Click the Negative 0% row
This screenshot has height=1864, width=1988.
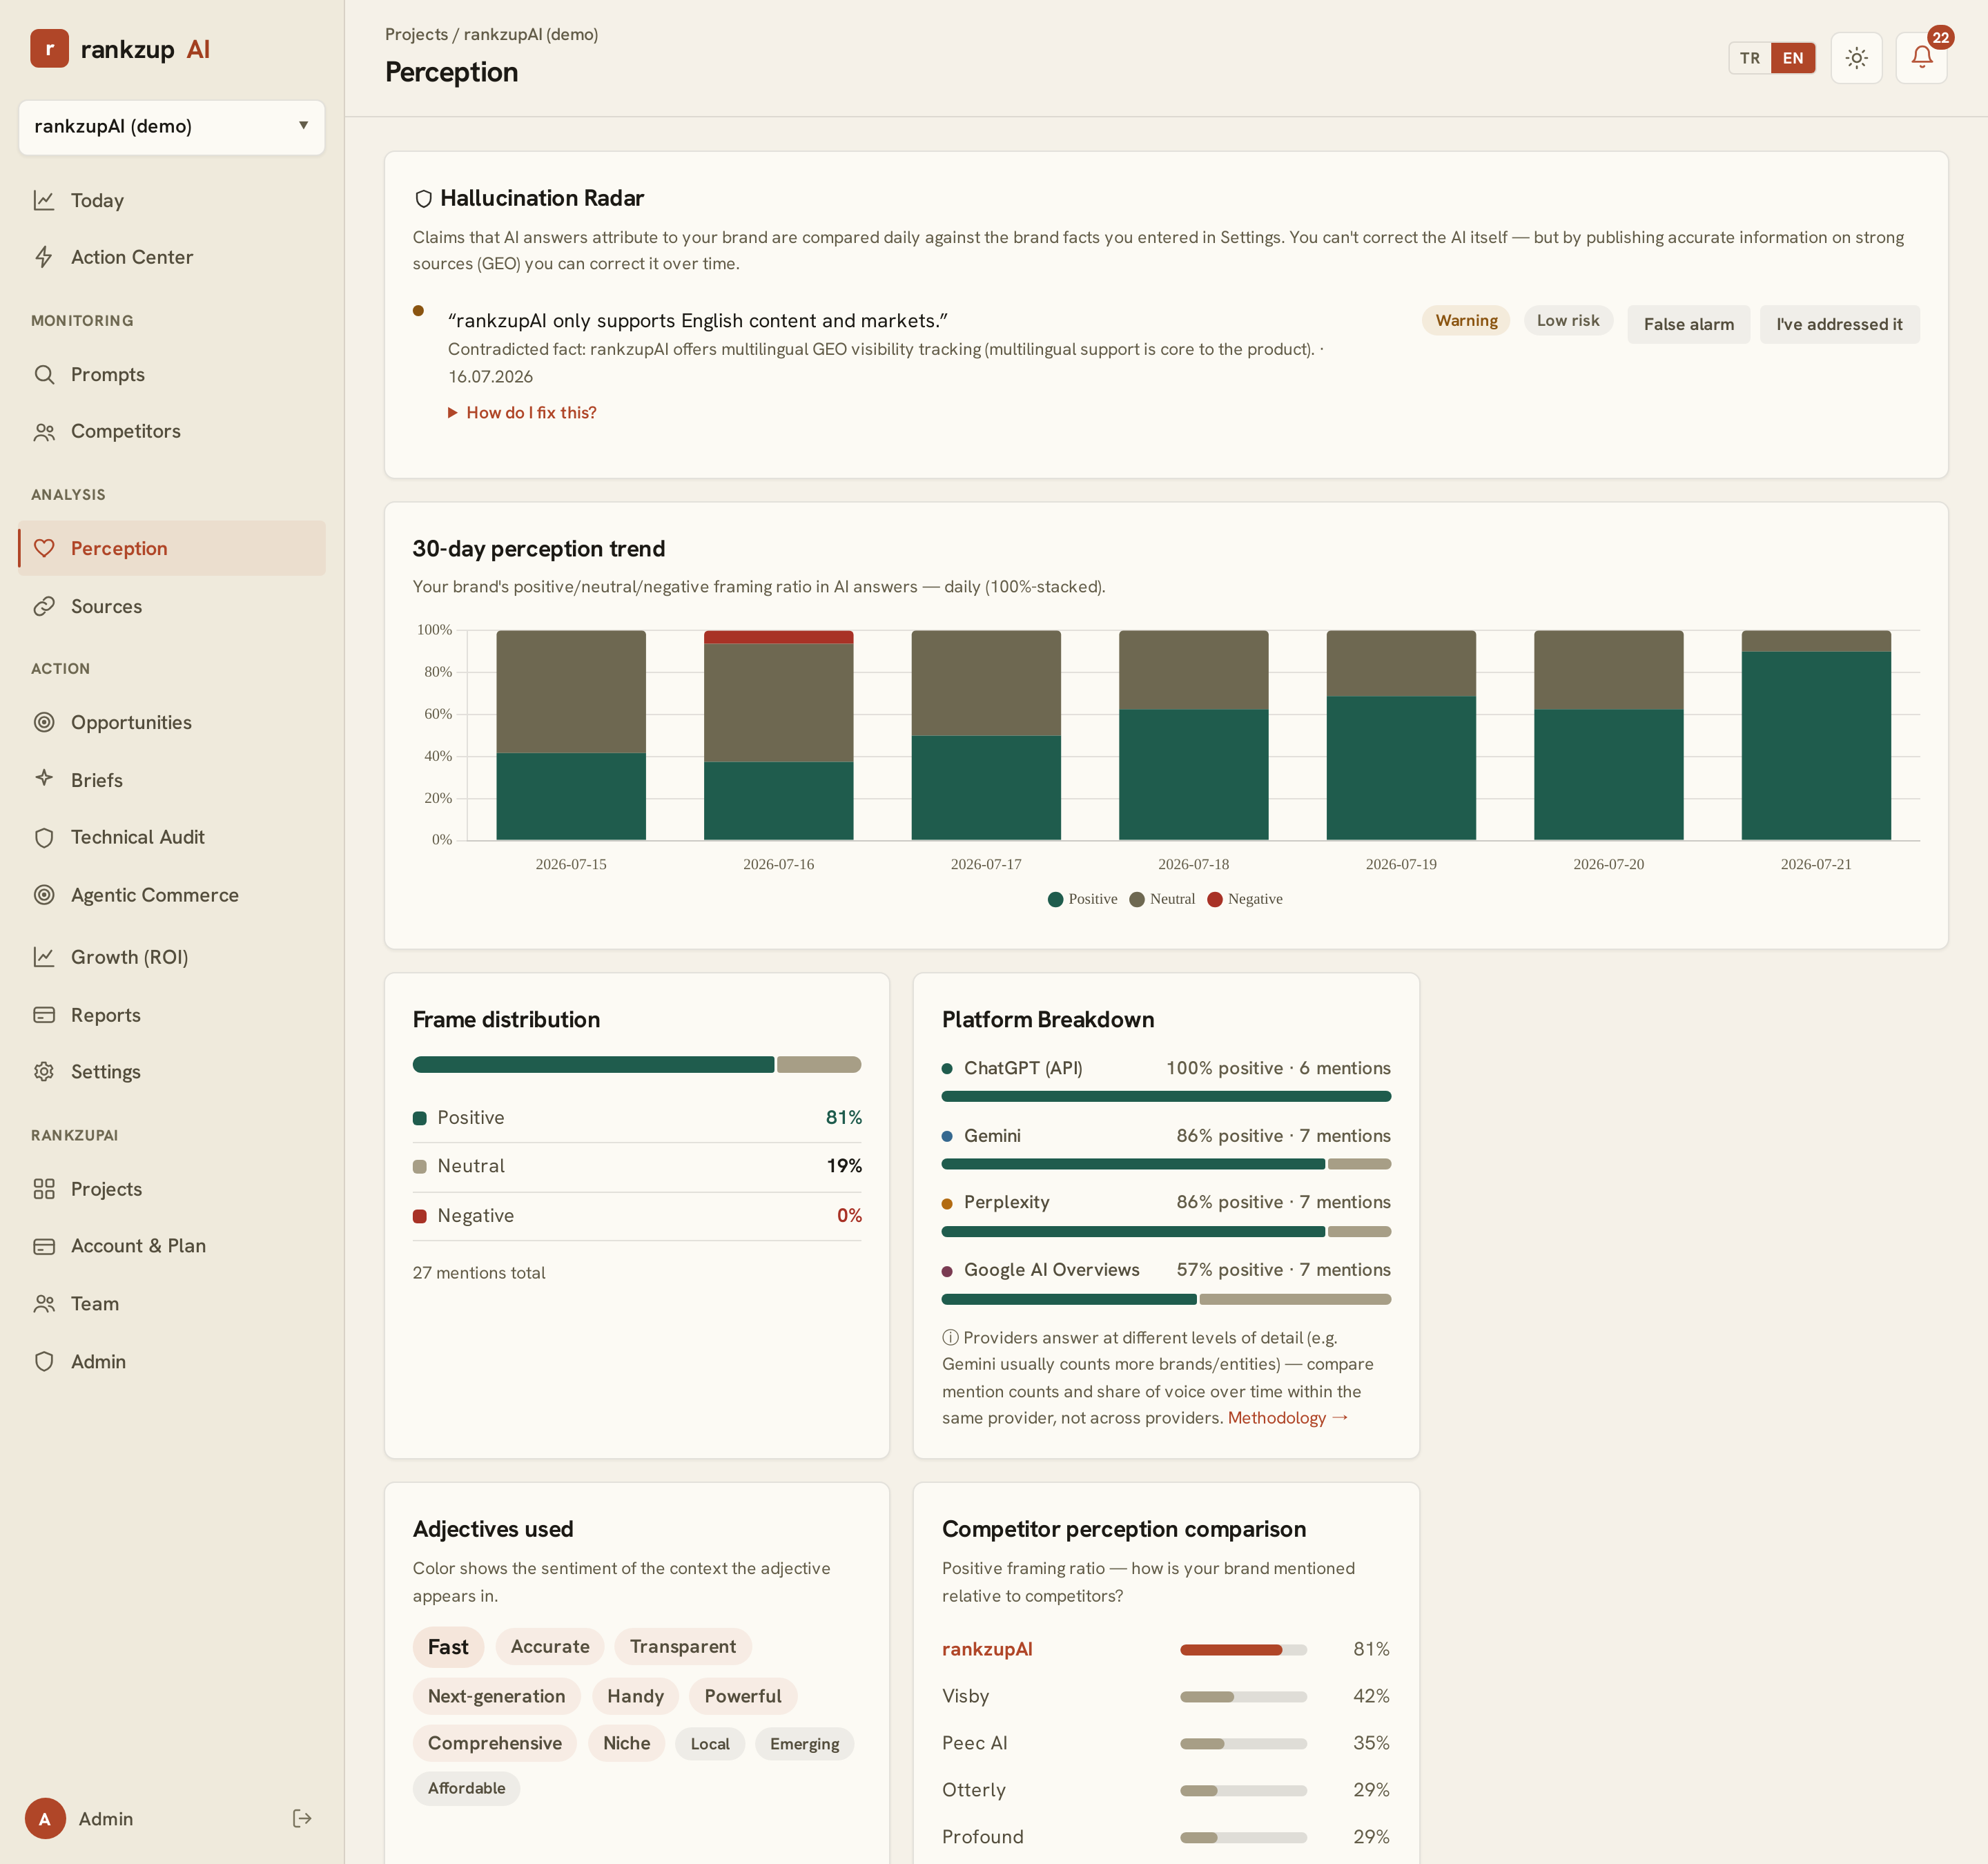point(637,1216)
